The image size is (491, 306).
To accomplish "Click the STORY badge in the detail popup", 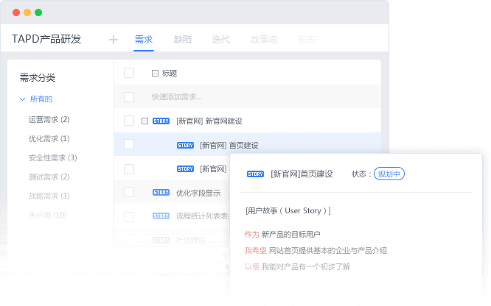I will coord(255,174).
